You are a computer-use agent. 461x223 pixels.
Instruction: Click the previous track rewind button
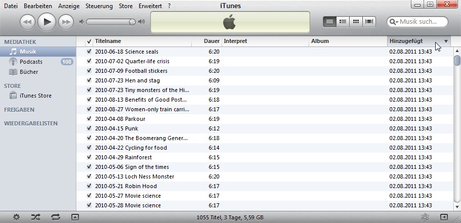coord(27,22)
